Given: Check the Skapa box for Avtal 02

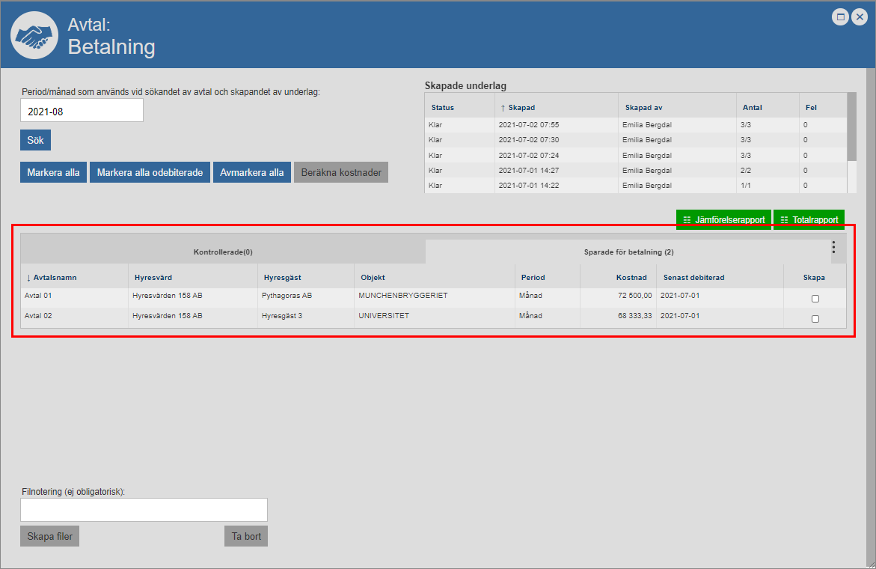Looking at the screenshot, I should coord(815,319).
